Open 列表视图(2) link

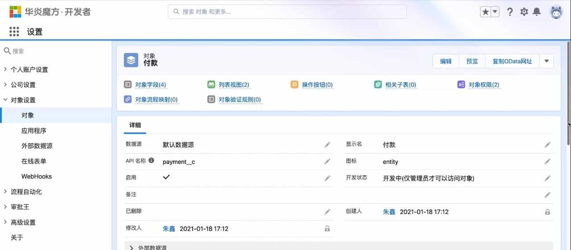[234, 85]
